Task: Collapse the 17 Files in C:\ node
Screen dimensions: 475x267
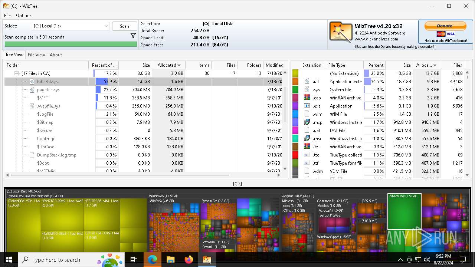Action: click(x=17, y=73)
